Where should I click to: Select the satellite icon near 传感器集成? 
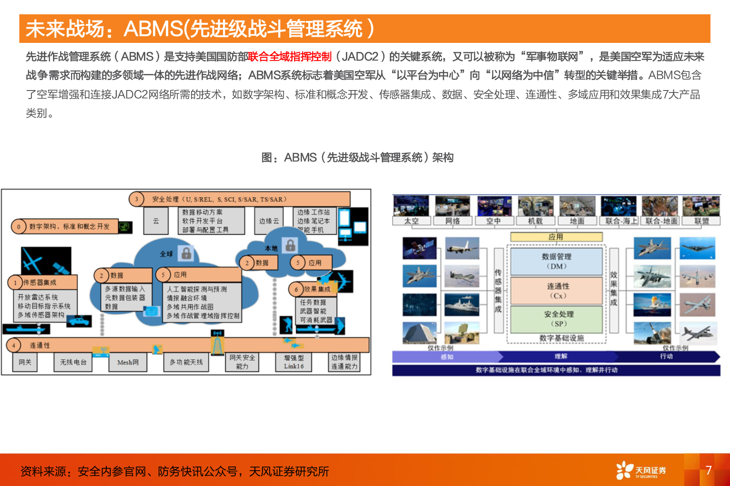click(x=61, y=268)
